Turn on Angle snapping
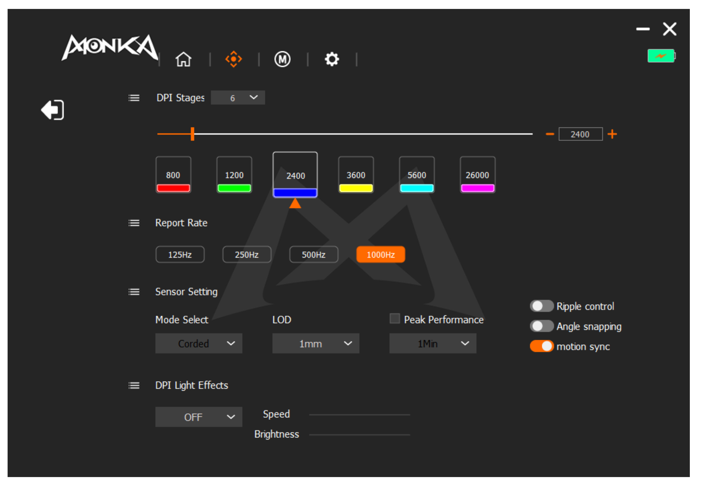 coord(541,326)
